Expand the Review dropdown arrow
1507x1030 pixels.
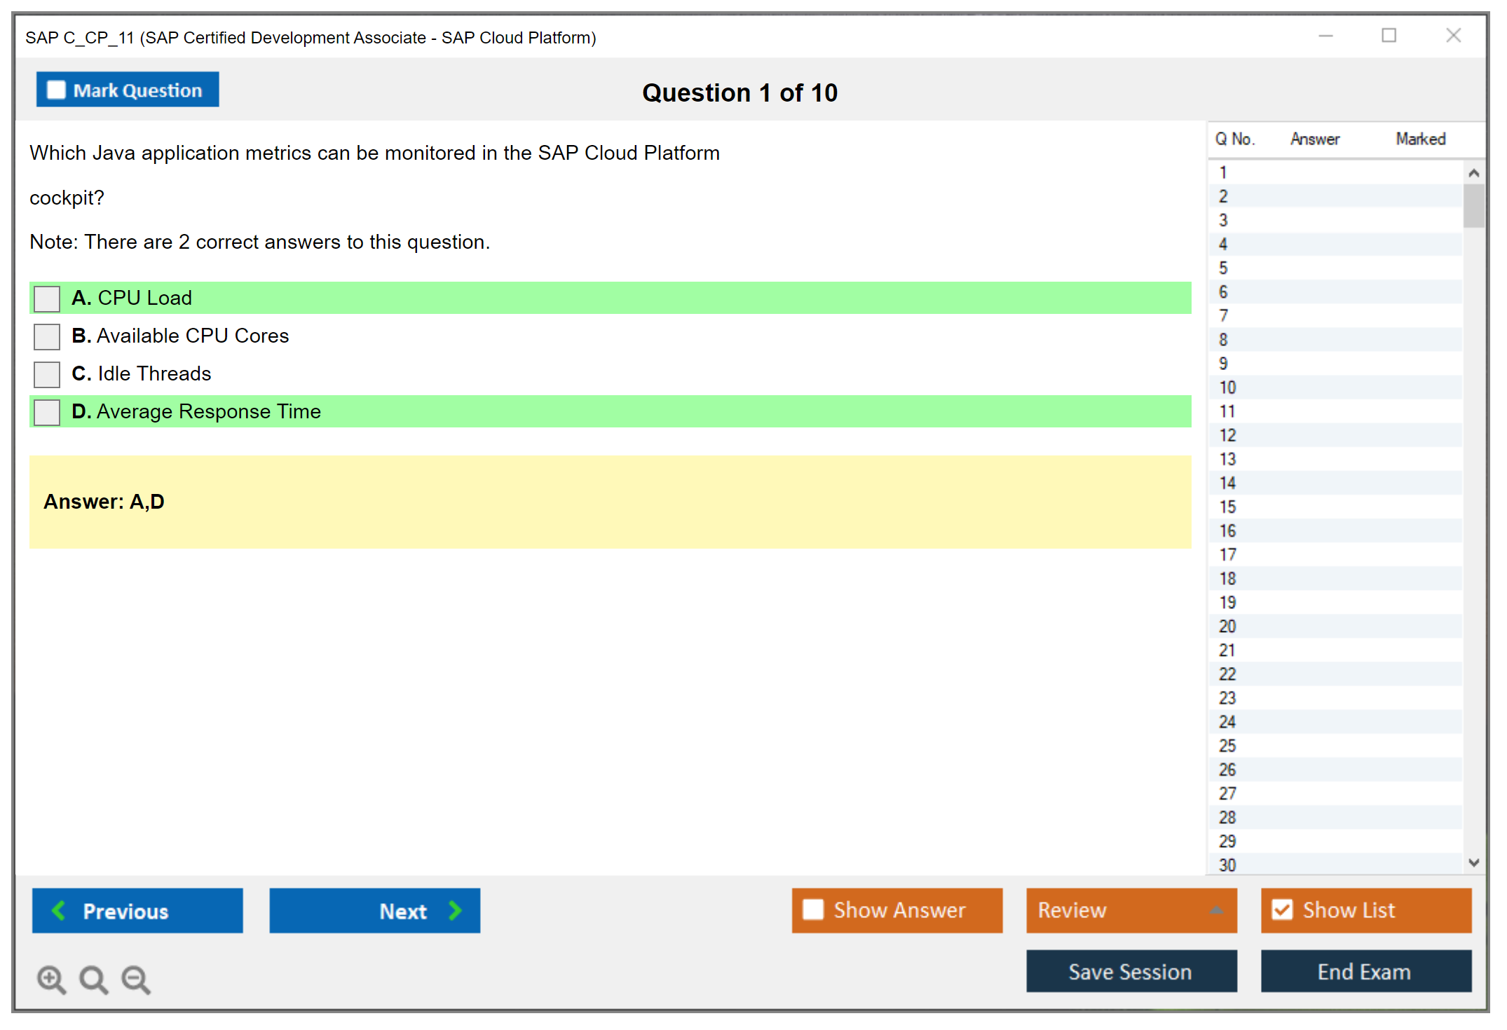point(1216,910)
